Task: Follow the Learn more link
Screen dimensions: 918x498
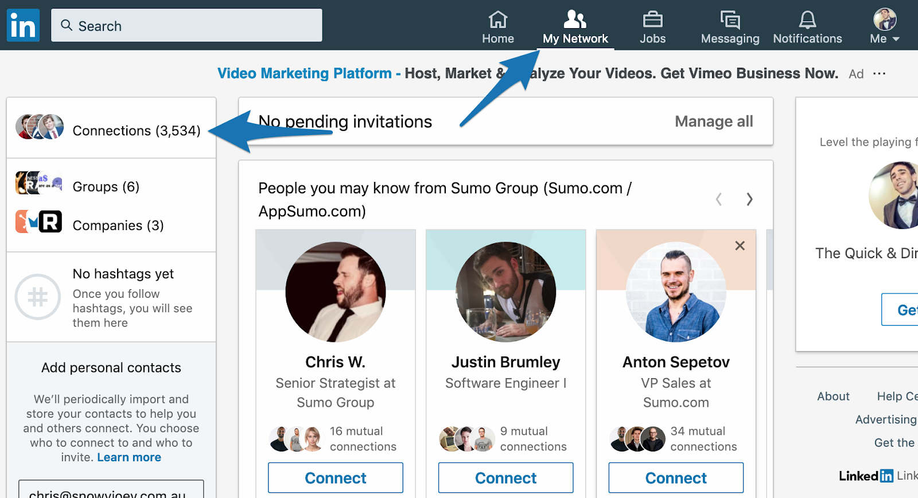Action: 129,457
